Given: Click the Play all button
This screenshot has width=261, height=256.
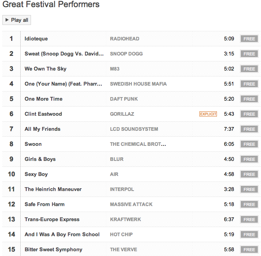Looking at the screenshot, I should (16, 20).
